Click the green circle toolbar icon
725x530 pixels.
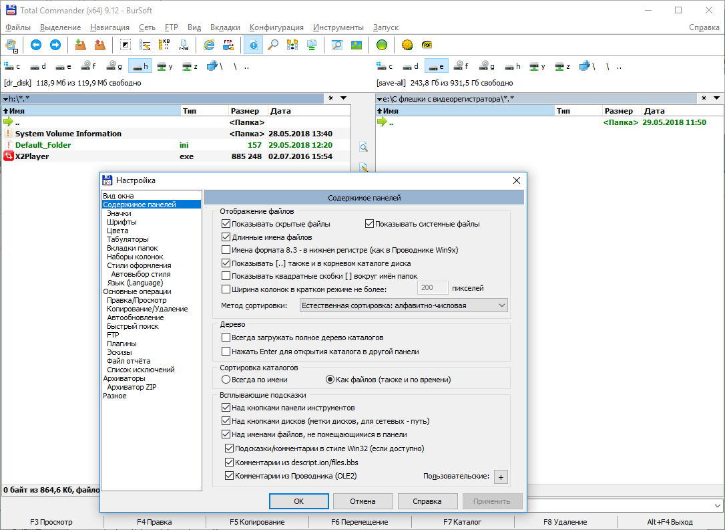click(x=381, y=45)
